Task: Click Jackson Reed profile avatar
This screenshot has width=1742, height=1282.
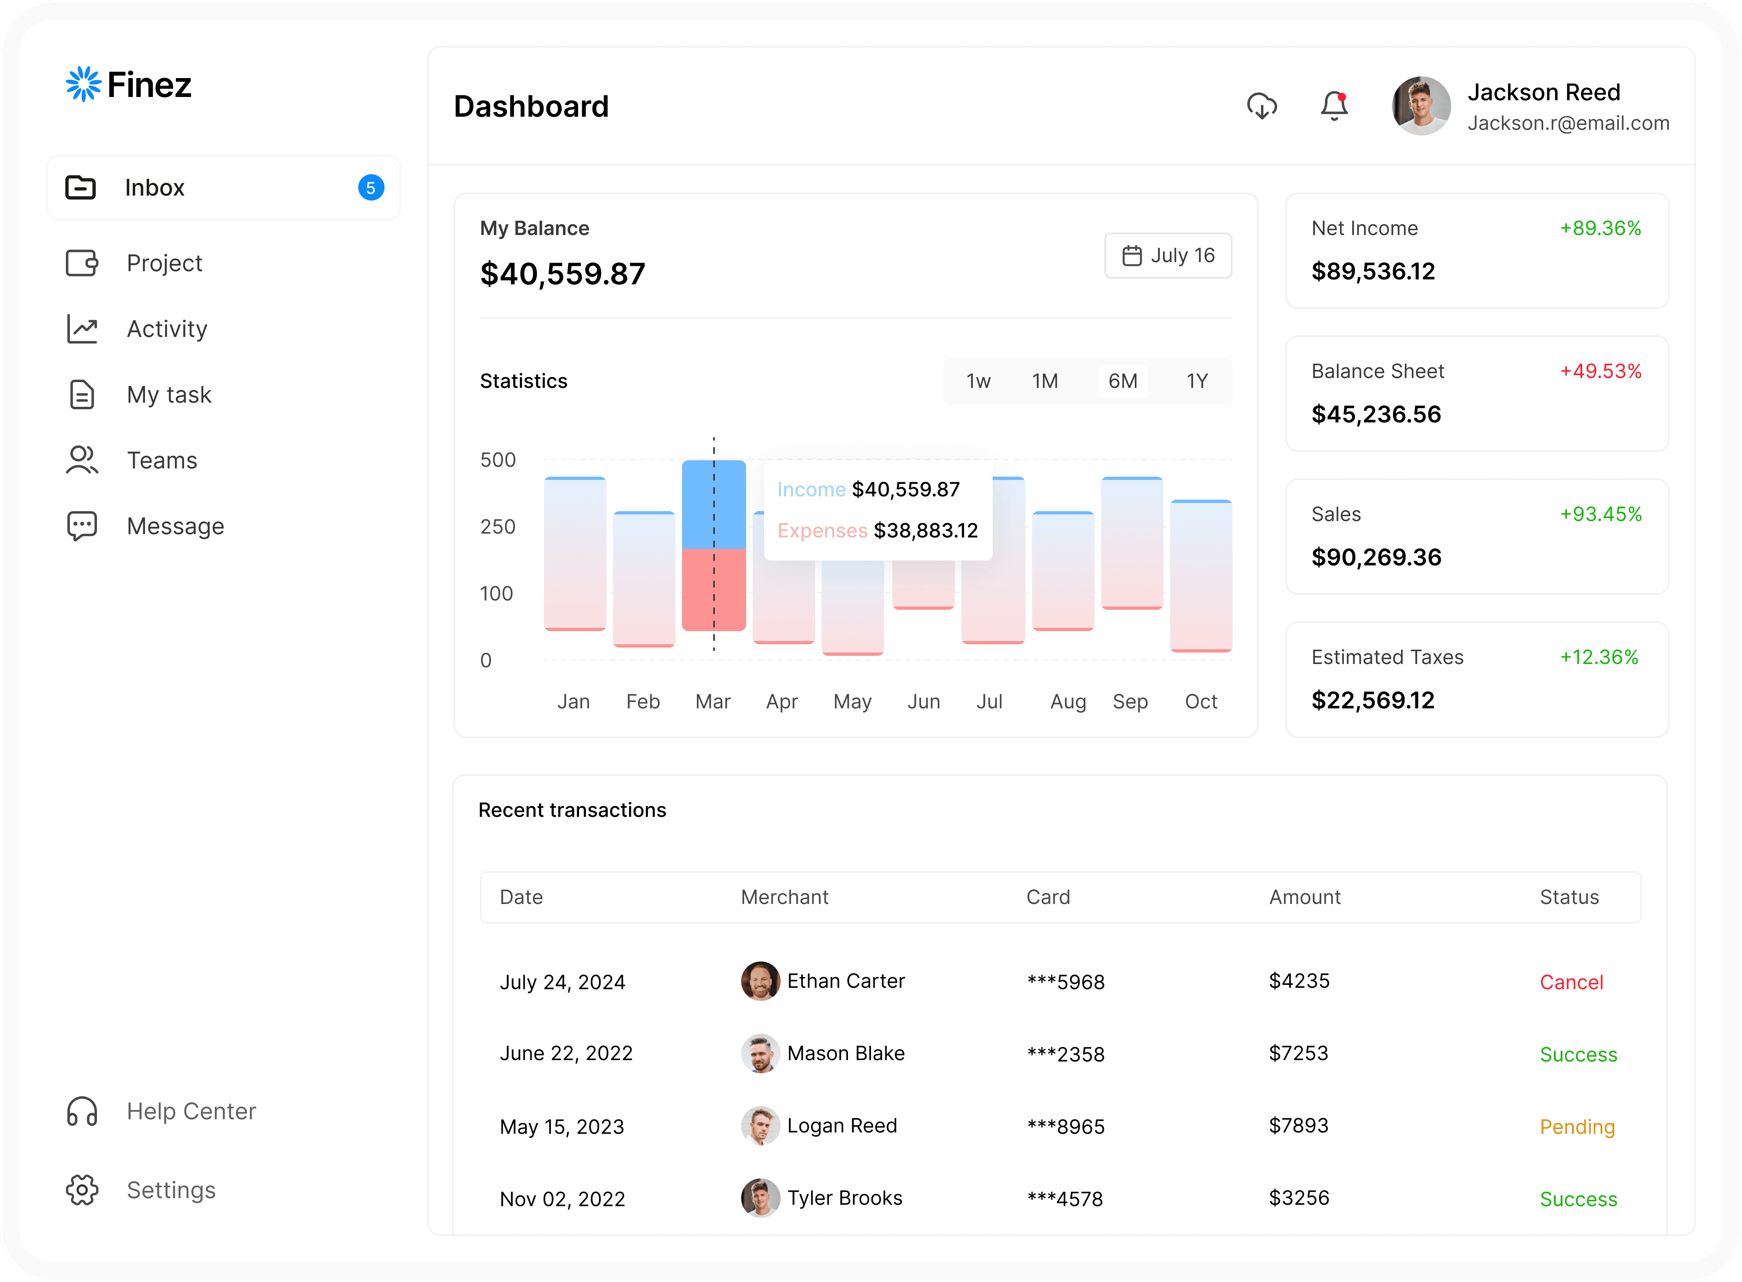Action: 1421,106
